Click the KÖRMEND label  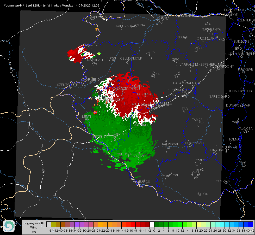91,80
